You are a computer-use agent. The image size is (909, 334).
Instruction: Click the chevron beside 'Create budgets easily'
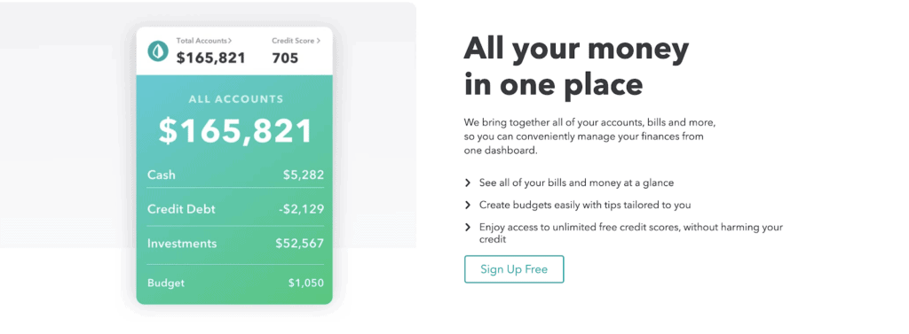pyautogui.click(x=467, y=205)
